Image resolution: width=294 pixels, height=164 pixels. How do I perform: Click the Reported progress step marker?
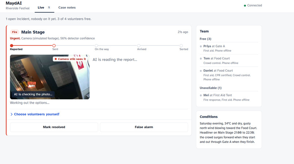click(x=12, y=45)
